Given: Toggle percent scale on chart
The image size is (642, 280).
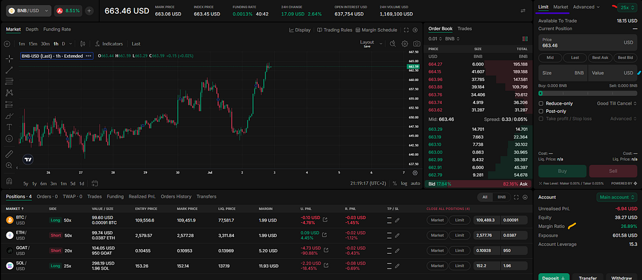Looking at the screenshot, I should click(x=395, y=184).
